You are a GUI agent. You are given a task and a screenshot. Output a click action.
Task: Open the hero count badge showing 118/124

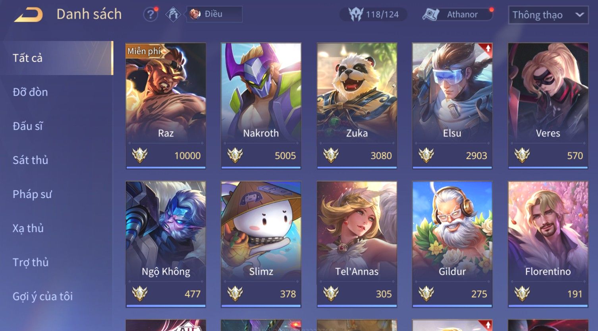[x=373, y=15]
